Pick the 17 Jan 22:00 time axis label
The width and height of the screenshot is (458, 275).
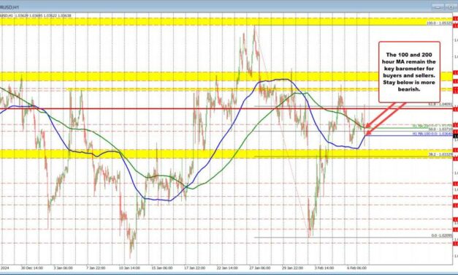(x=194, y=268)
